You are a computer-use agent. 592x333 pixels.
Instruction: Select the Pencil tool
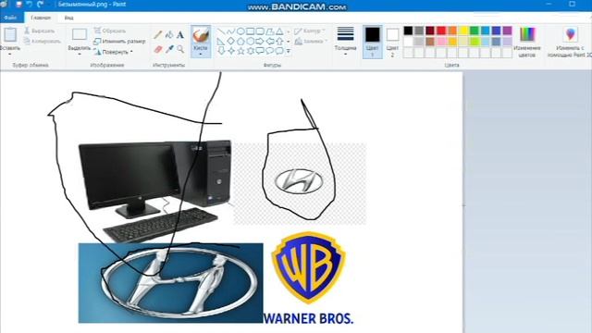click(158, 35)
